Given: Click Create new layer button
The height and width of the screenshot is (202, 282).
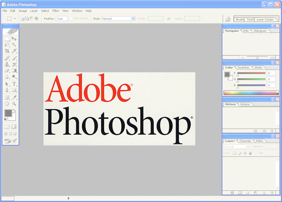Looking at the screenshot, I should pyautogui.click(x=264, y=193).
